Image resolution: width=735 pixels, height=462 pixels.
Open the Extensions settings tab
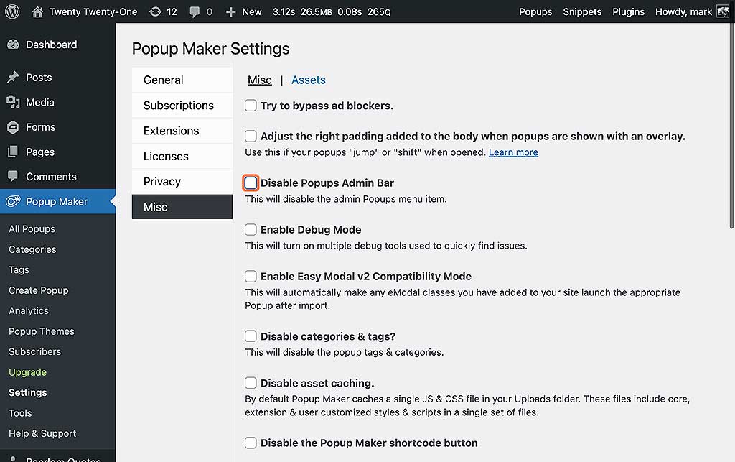182,131
